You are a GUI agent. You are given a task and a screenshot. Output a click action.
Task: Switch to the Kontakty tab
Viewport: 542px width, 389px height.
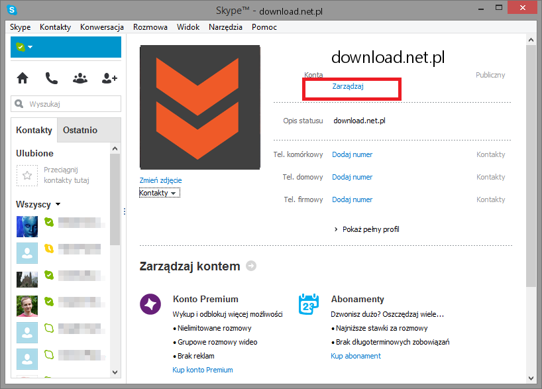click(34, 130)
